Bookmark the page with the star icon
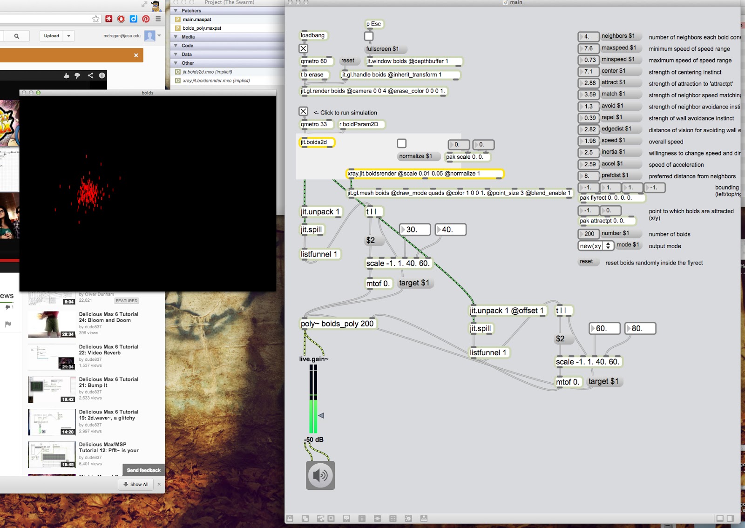 (x=96, y=19)
